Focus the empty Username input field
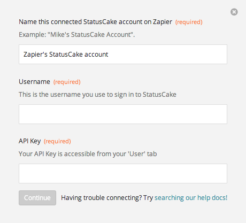The image size is (246, 223). (123, 114)
